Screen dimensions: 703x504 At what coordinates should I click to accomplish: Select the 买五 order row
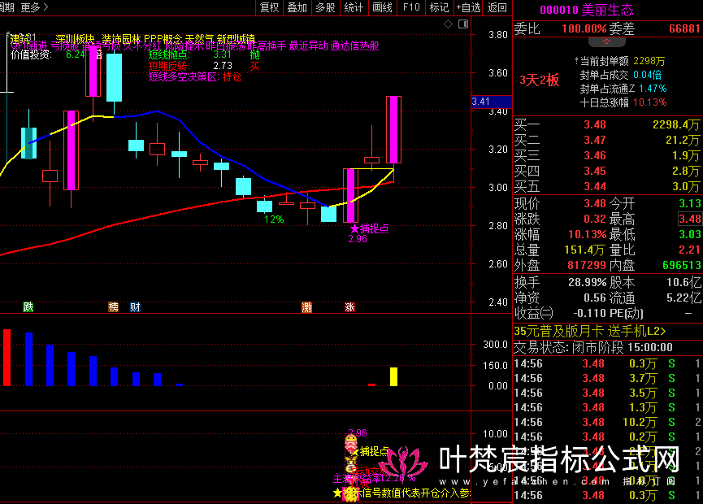(x=607, y=186)
